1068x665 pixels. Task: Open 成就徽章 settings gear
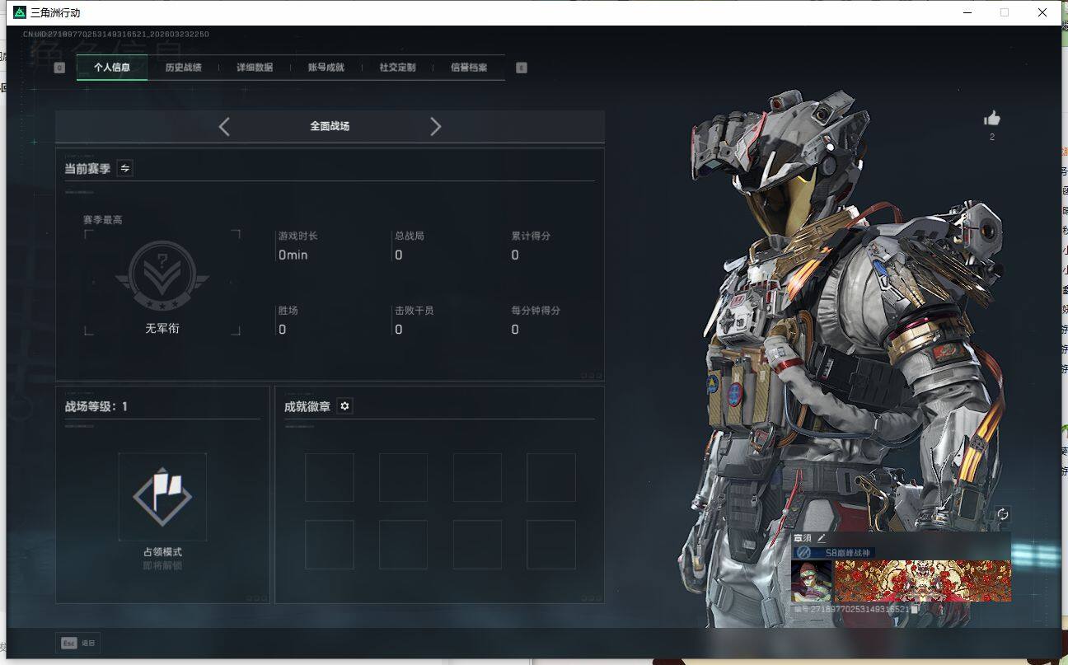point(344,406)
